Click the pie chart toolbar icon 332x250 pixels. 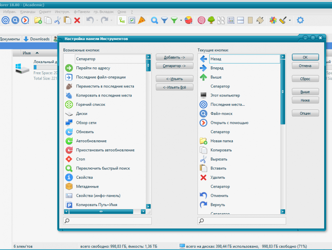tap(188, 20)
